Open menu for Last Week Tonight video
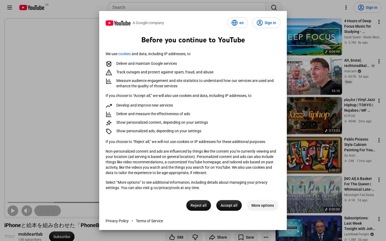 coord(379,219)
